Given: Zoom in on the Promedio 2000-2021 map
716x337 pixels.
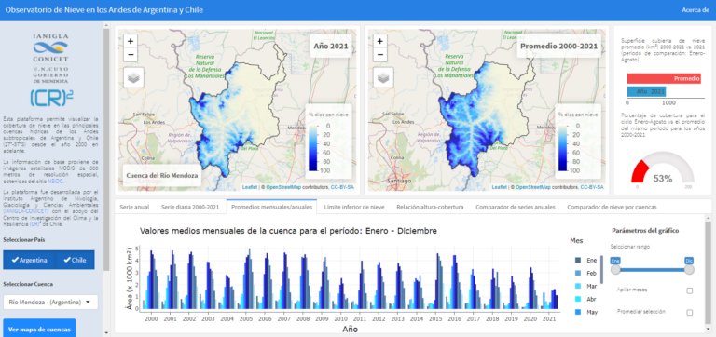Looking at the screenshot, I should coord(380,41).
